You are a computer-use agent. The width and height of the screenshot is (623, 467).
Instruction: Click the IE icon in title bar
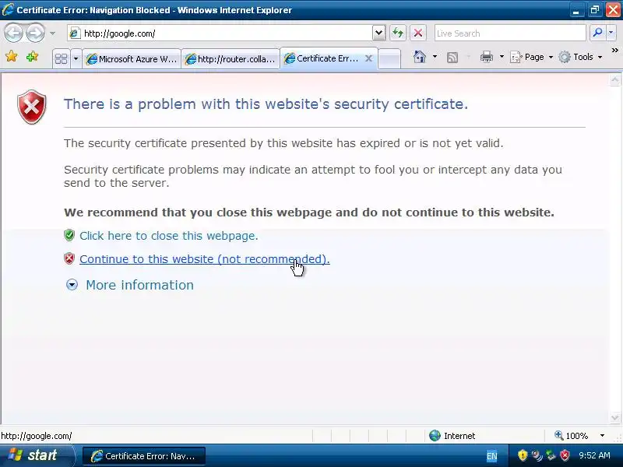tap(7, 9)
